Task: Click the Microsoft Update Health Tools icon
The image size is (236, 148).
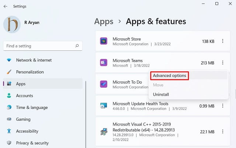Action: pos(104,106)
